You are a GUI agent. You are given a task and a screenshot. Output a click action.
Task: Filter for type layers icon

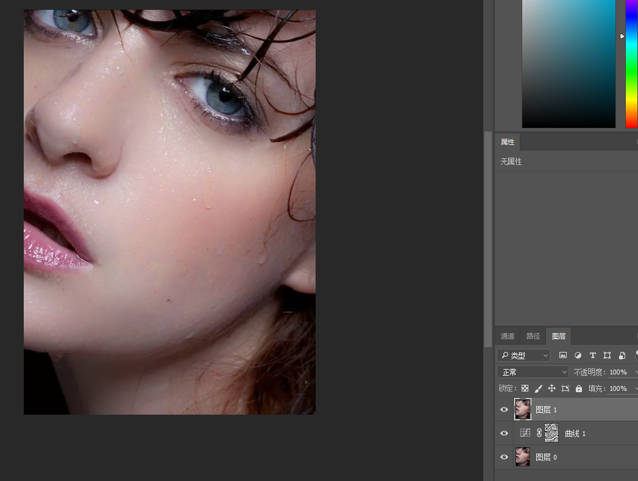(x=592, y=356)
